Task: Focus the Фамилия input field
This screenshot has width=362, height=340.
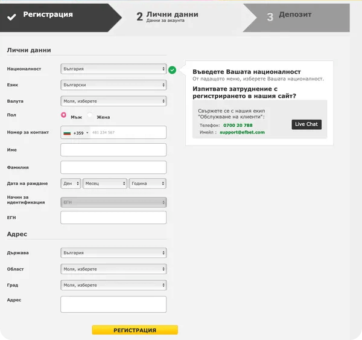Action: 113,167
